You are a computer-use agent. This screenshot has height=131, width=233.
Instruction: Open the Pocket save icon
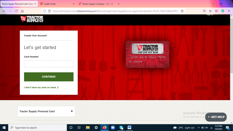pyautogui.click(x=204, y=11)
